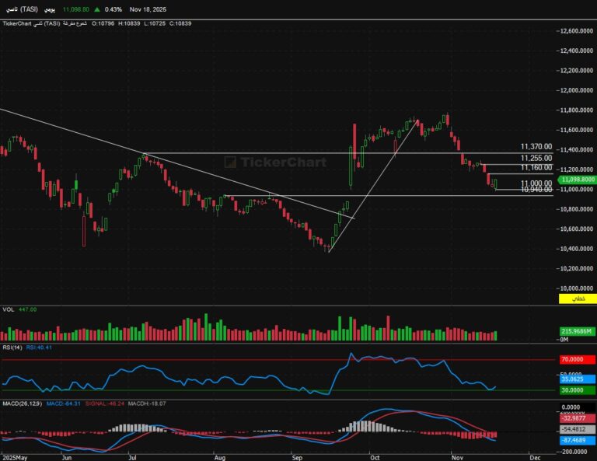Click the green volume tag 215.9686M

click(578, 332)
